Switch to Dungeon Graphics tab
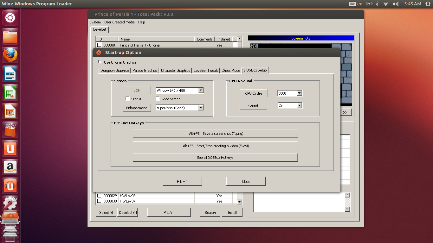The image size is (433, 243). [114, 71]
